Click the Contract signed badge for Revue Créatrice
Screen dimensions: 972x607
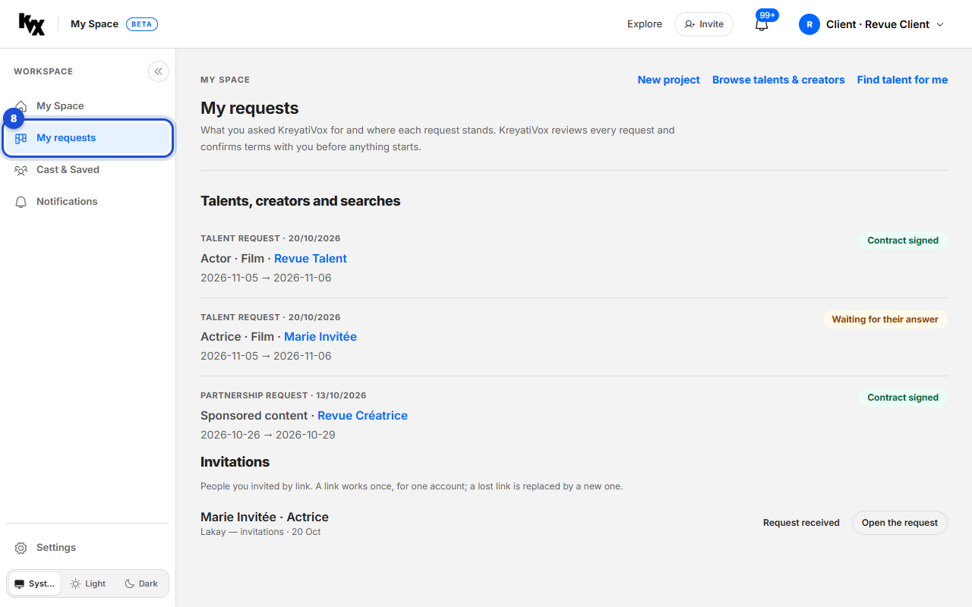coord(903,398)
